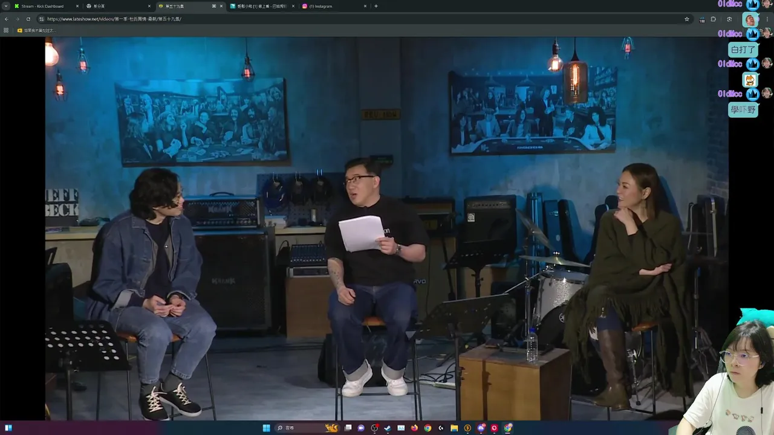The width and height of the screenshot is (774, 435).
Task: Open the Windows Start menu
Action: (x=267, y=428)
